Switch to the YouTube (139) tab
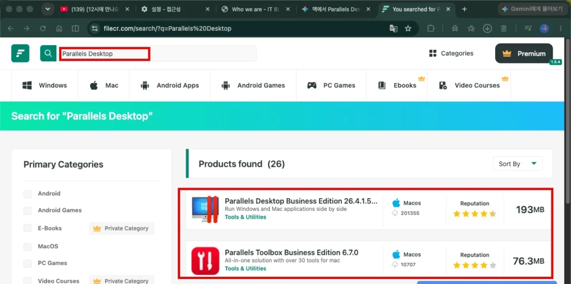The image size is (571, 284). pyautogui.click(x=95, y=9)
